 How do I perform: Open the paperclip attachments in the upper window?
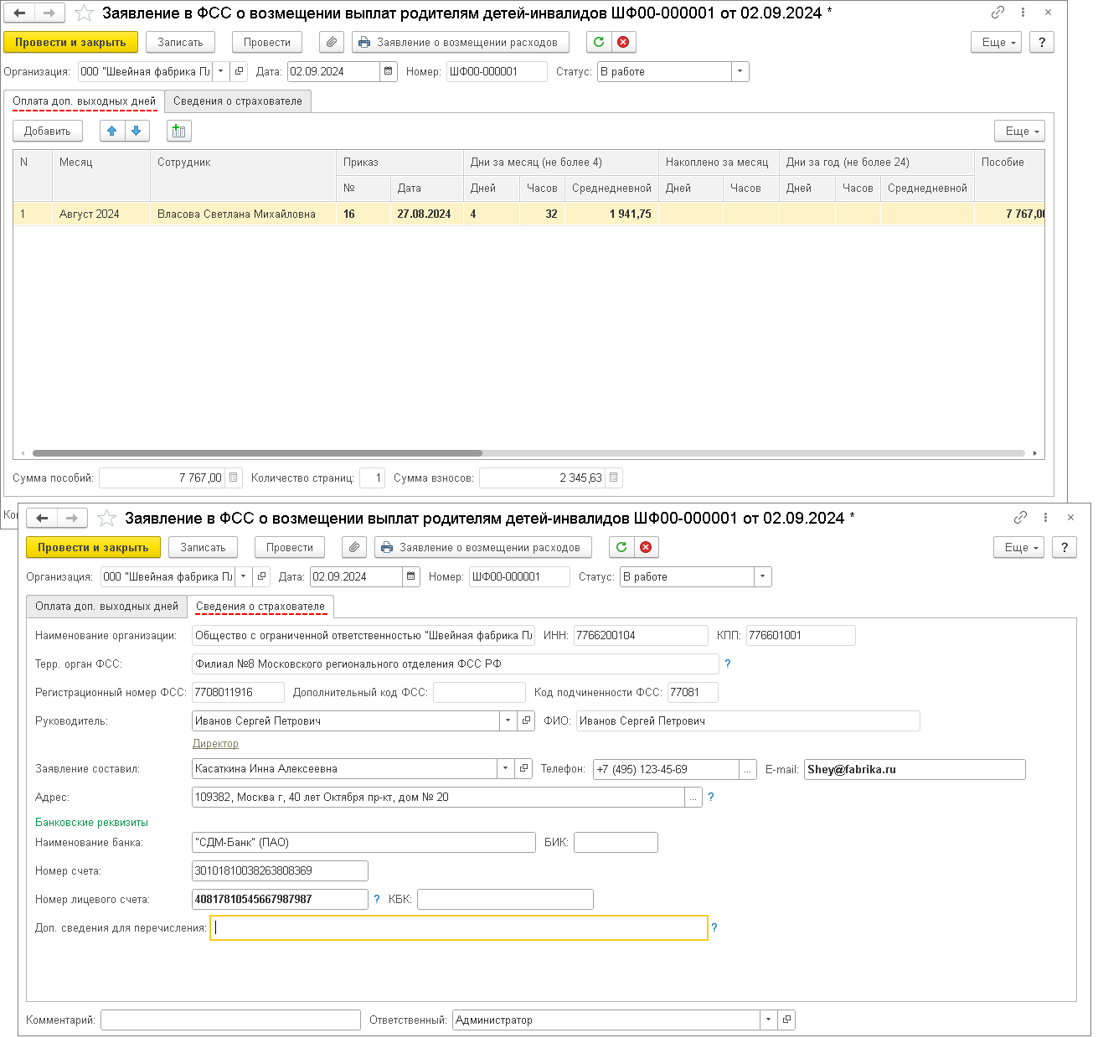[332, 42]
